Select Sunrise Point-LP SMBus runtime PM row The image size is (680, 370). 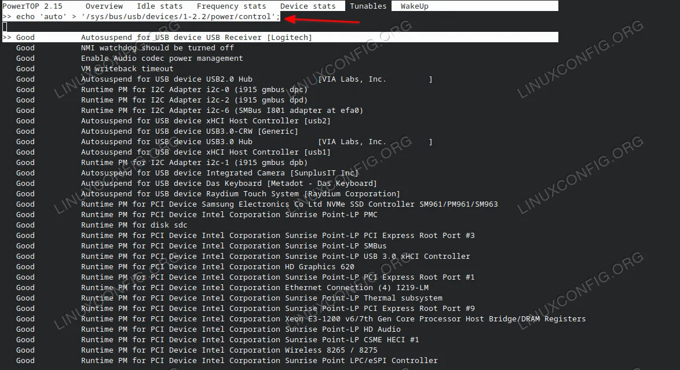(201, 246)
